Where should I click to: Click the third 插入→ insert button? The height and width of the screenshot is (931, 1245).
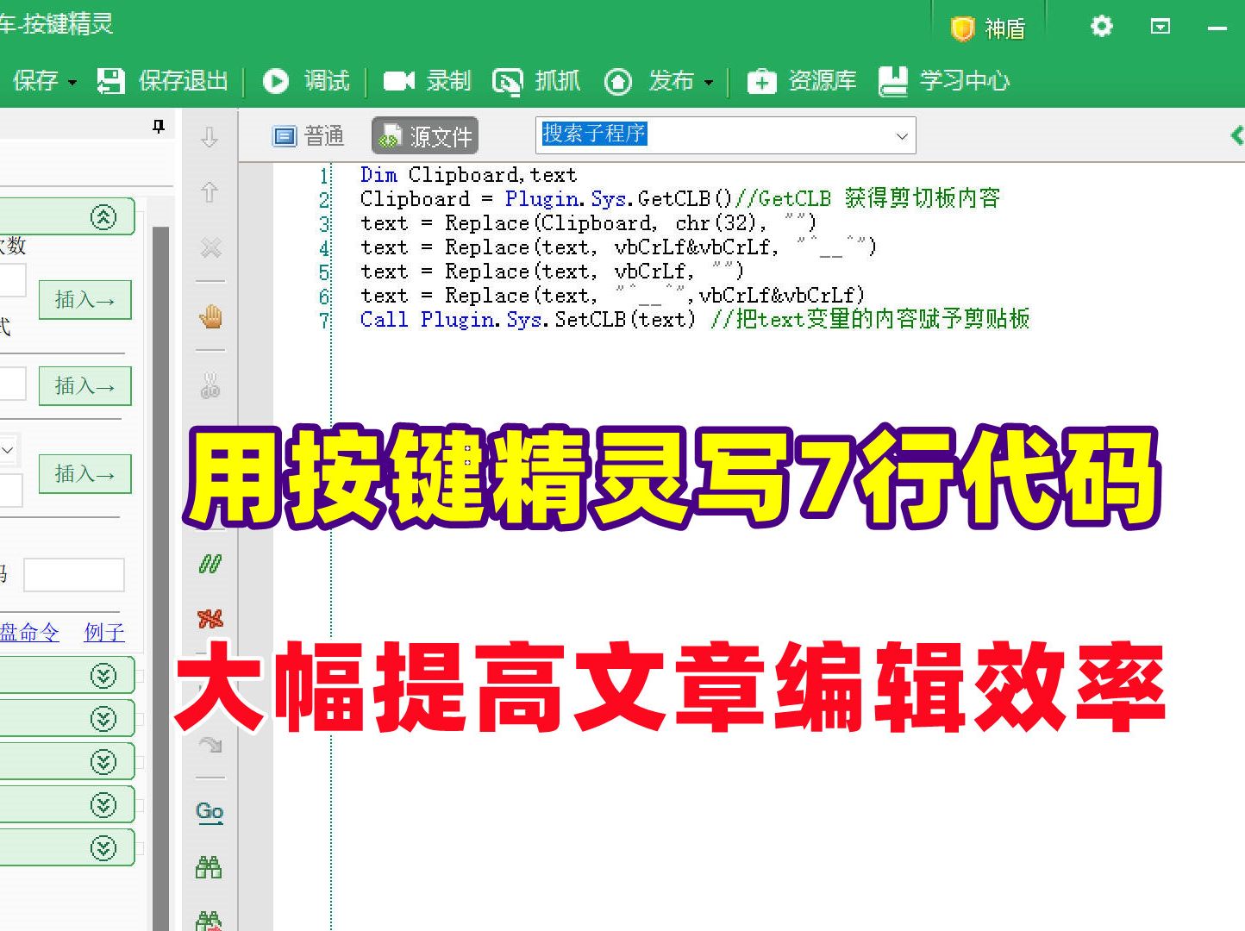coord(84,473)
